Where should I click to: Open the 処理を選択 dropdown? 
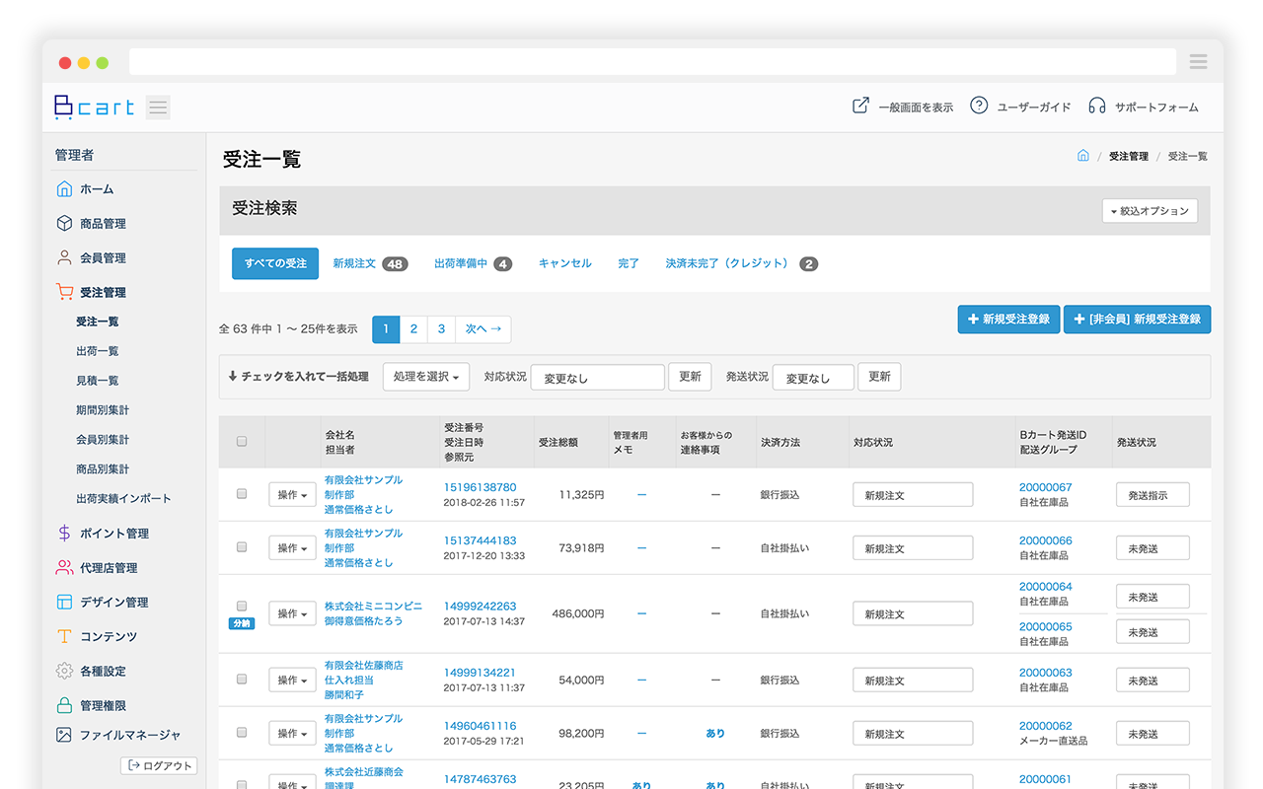click(x=425, y=376)
